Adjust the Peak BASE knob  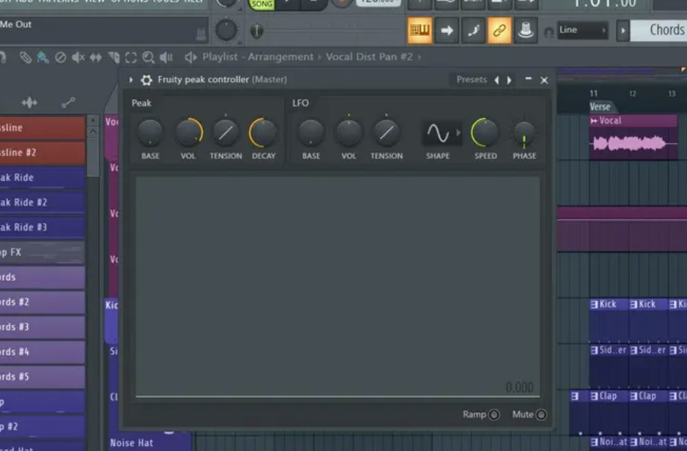[150, 133]
